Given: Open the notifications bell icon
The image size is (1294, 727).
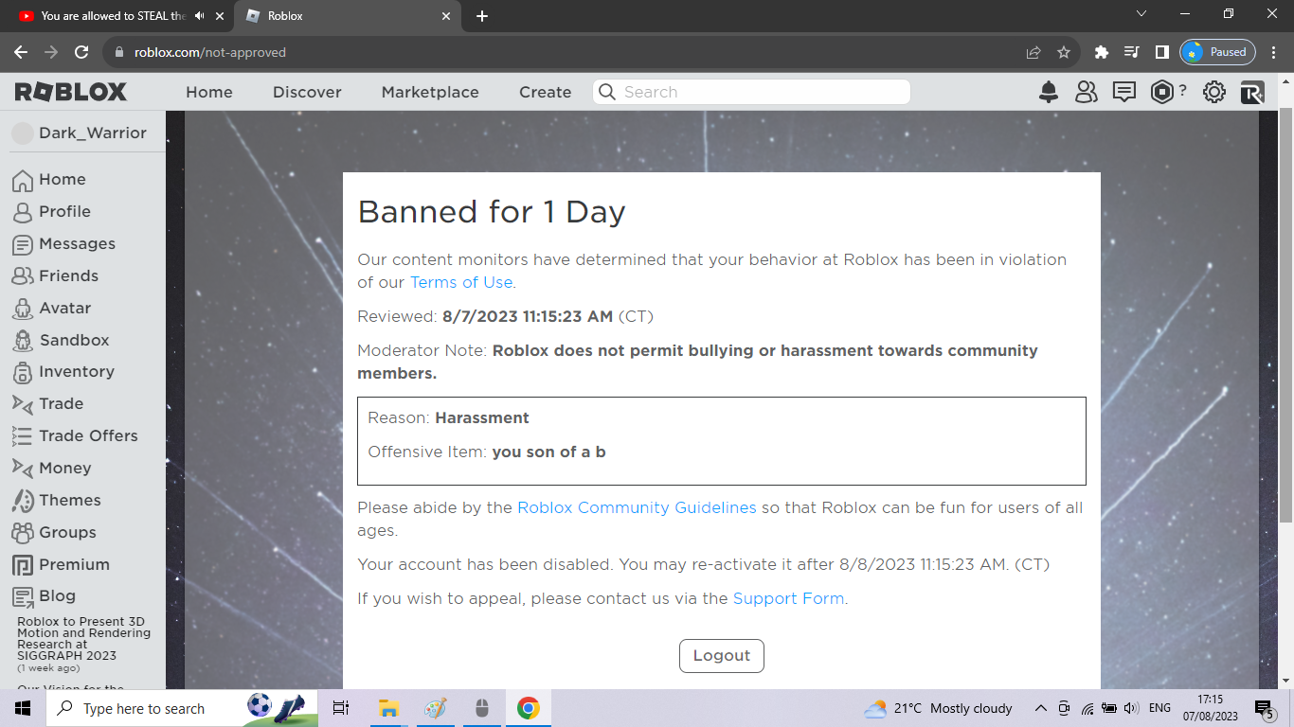Looking at the screenshot, I should (1049, 92).
